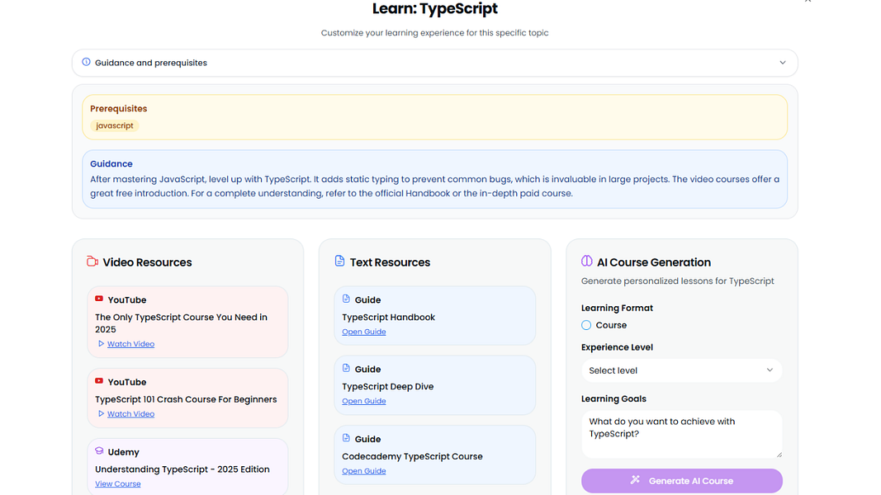Click the info icon beside Guidance and prerequisites
Image resolution: width=881 pixels, height=495 pixels.
pos(86,62)
